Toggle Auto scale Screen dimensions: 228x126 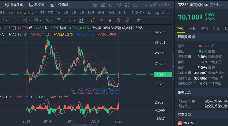[166, 13]
